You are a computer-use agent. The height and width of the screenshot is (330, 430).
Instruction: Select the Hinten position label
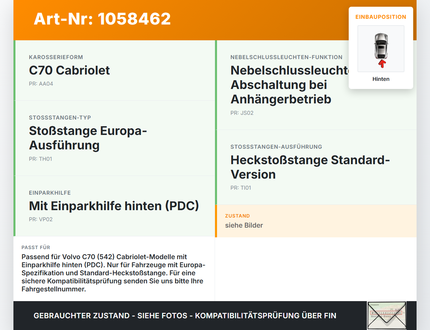pyautogui.click(x=381, y=79)
